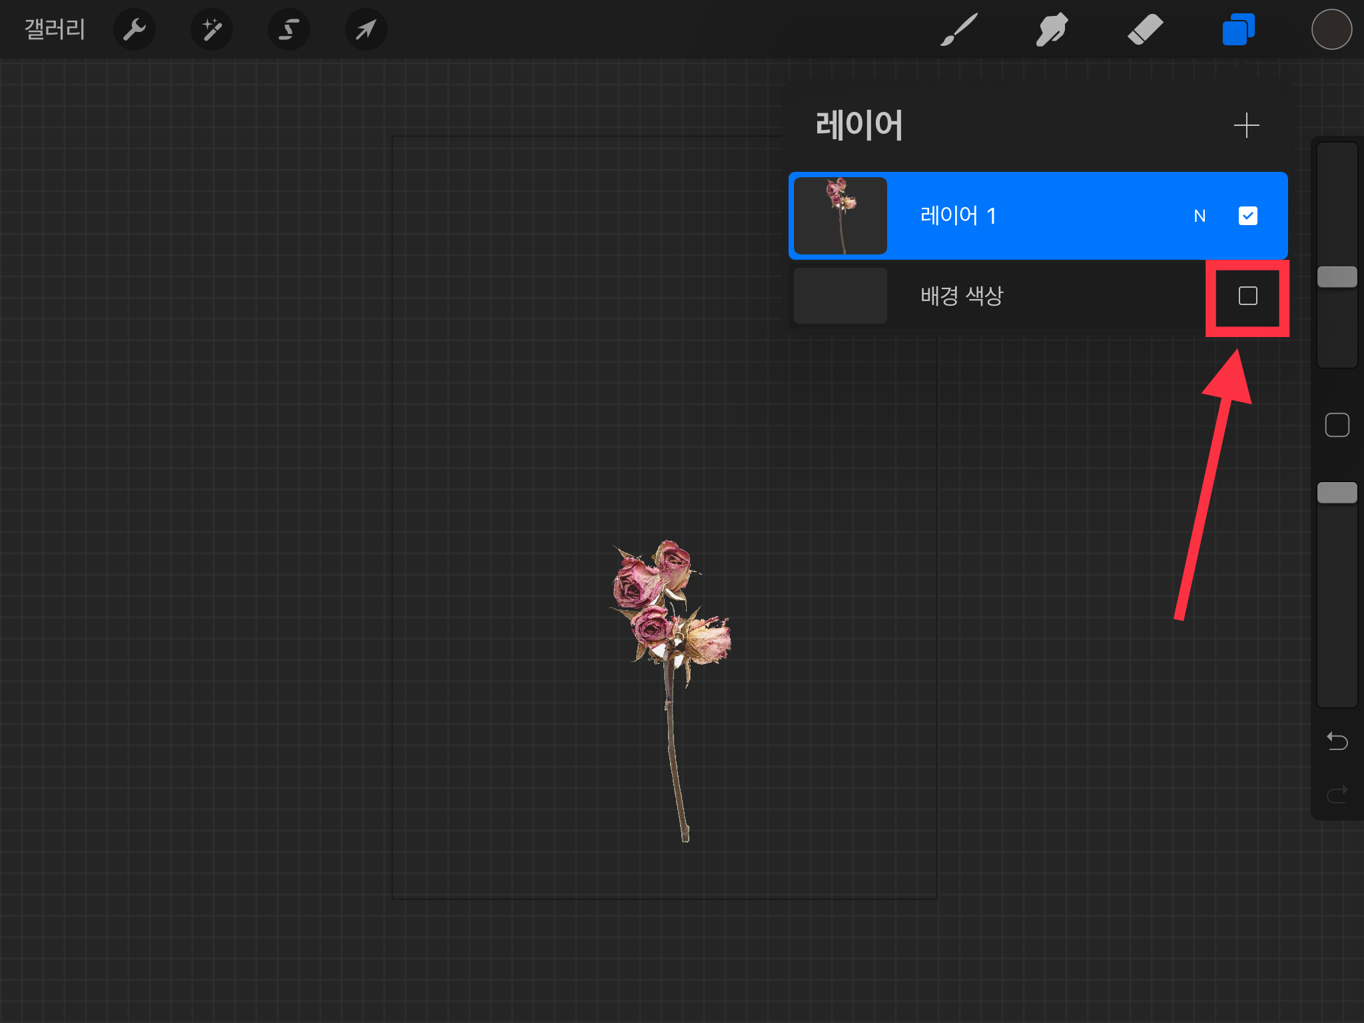Hide 레이어 1 using its visibility checkbox
Viewport: 1364px width, 1023px height.
(x=1247, y=216)
